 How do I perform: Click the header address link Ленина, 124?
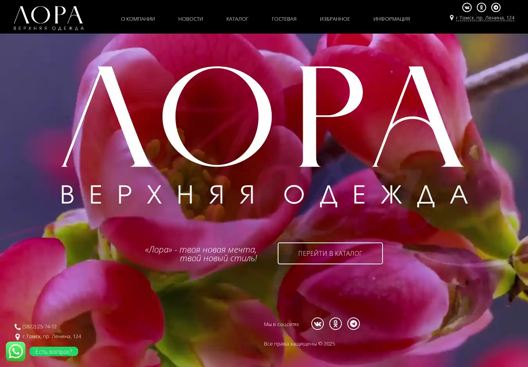[x=485, y=18]
